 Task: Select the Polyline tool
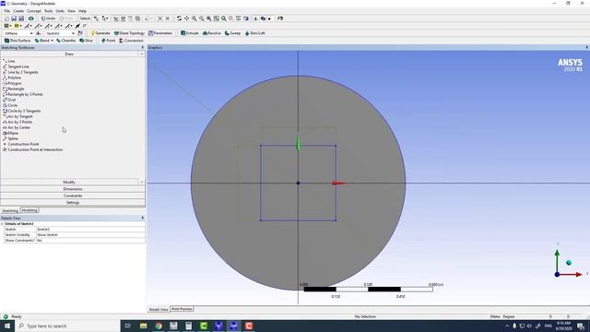[12, 77]
